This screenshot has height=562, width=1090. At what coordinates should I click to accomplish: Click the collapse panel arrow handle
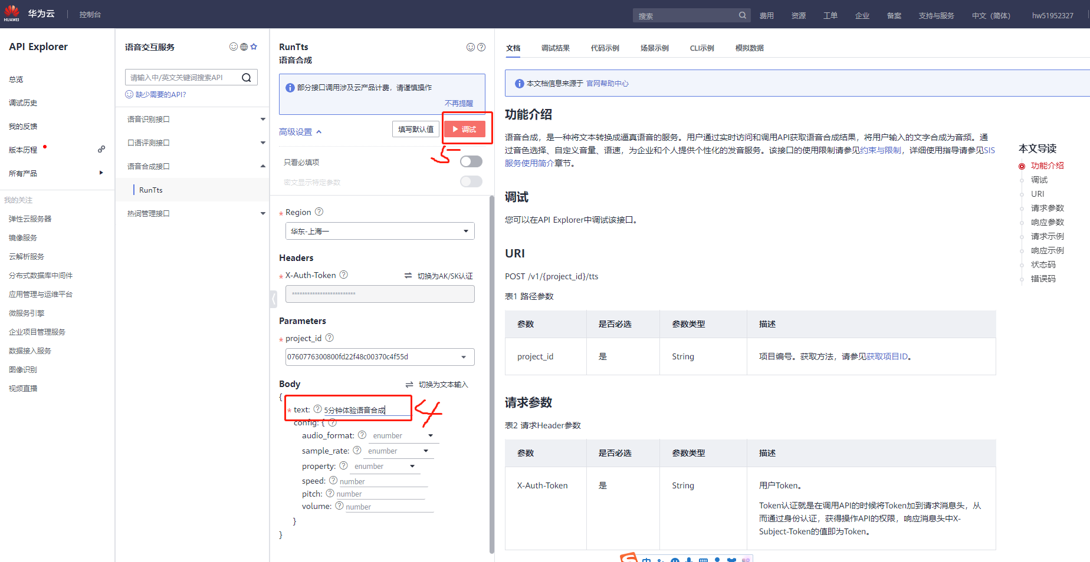(274, 299)
